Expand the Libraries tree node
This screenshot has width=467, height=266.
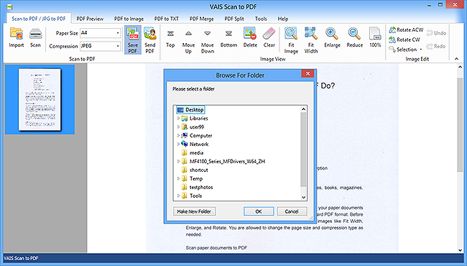pyautogui.click(x=178, y=118)
